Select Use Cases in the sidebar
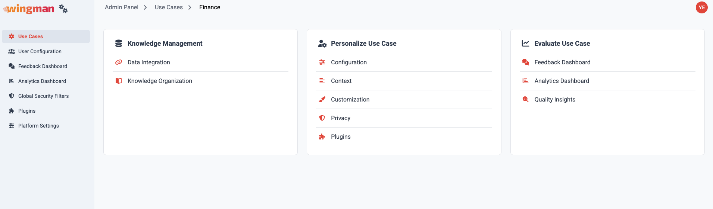Viewport: 713px width, 209px height. 31,36
